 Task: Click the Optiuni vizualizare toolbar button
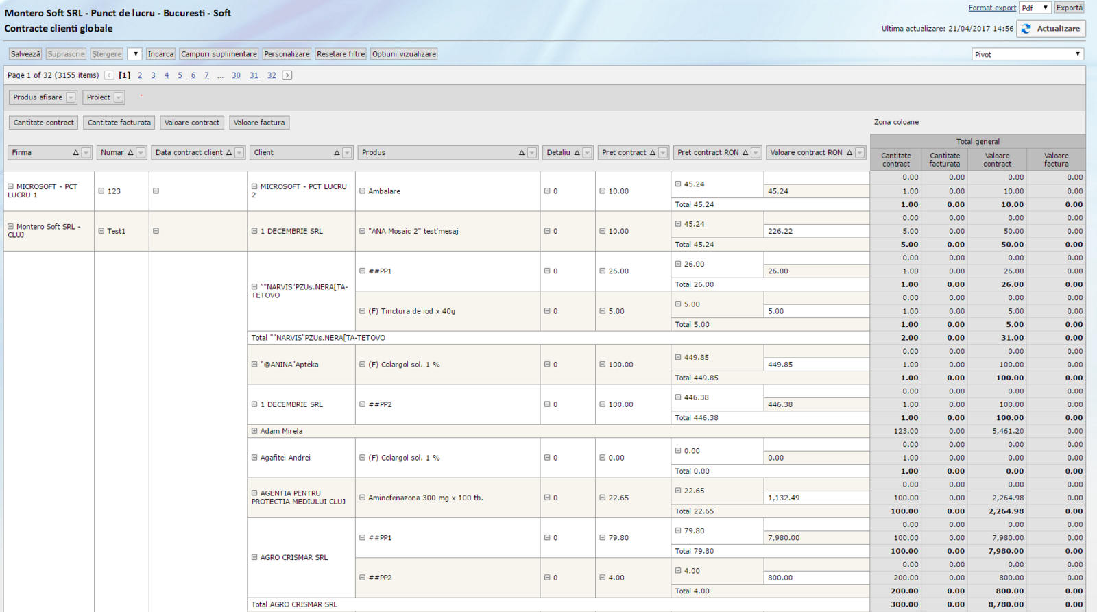point(404,54)
